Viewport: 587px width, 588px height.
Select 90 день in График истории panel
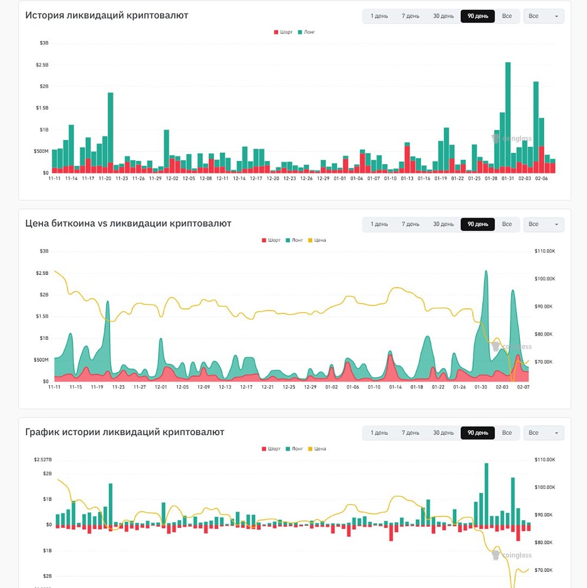coord(478,433)
